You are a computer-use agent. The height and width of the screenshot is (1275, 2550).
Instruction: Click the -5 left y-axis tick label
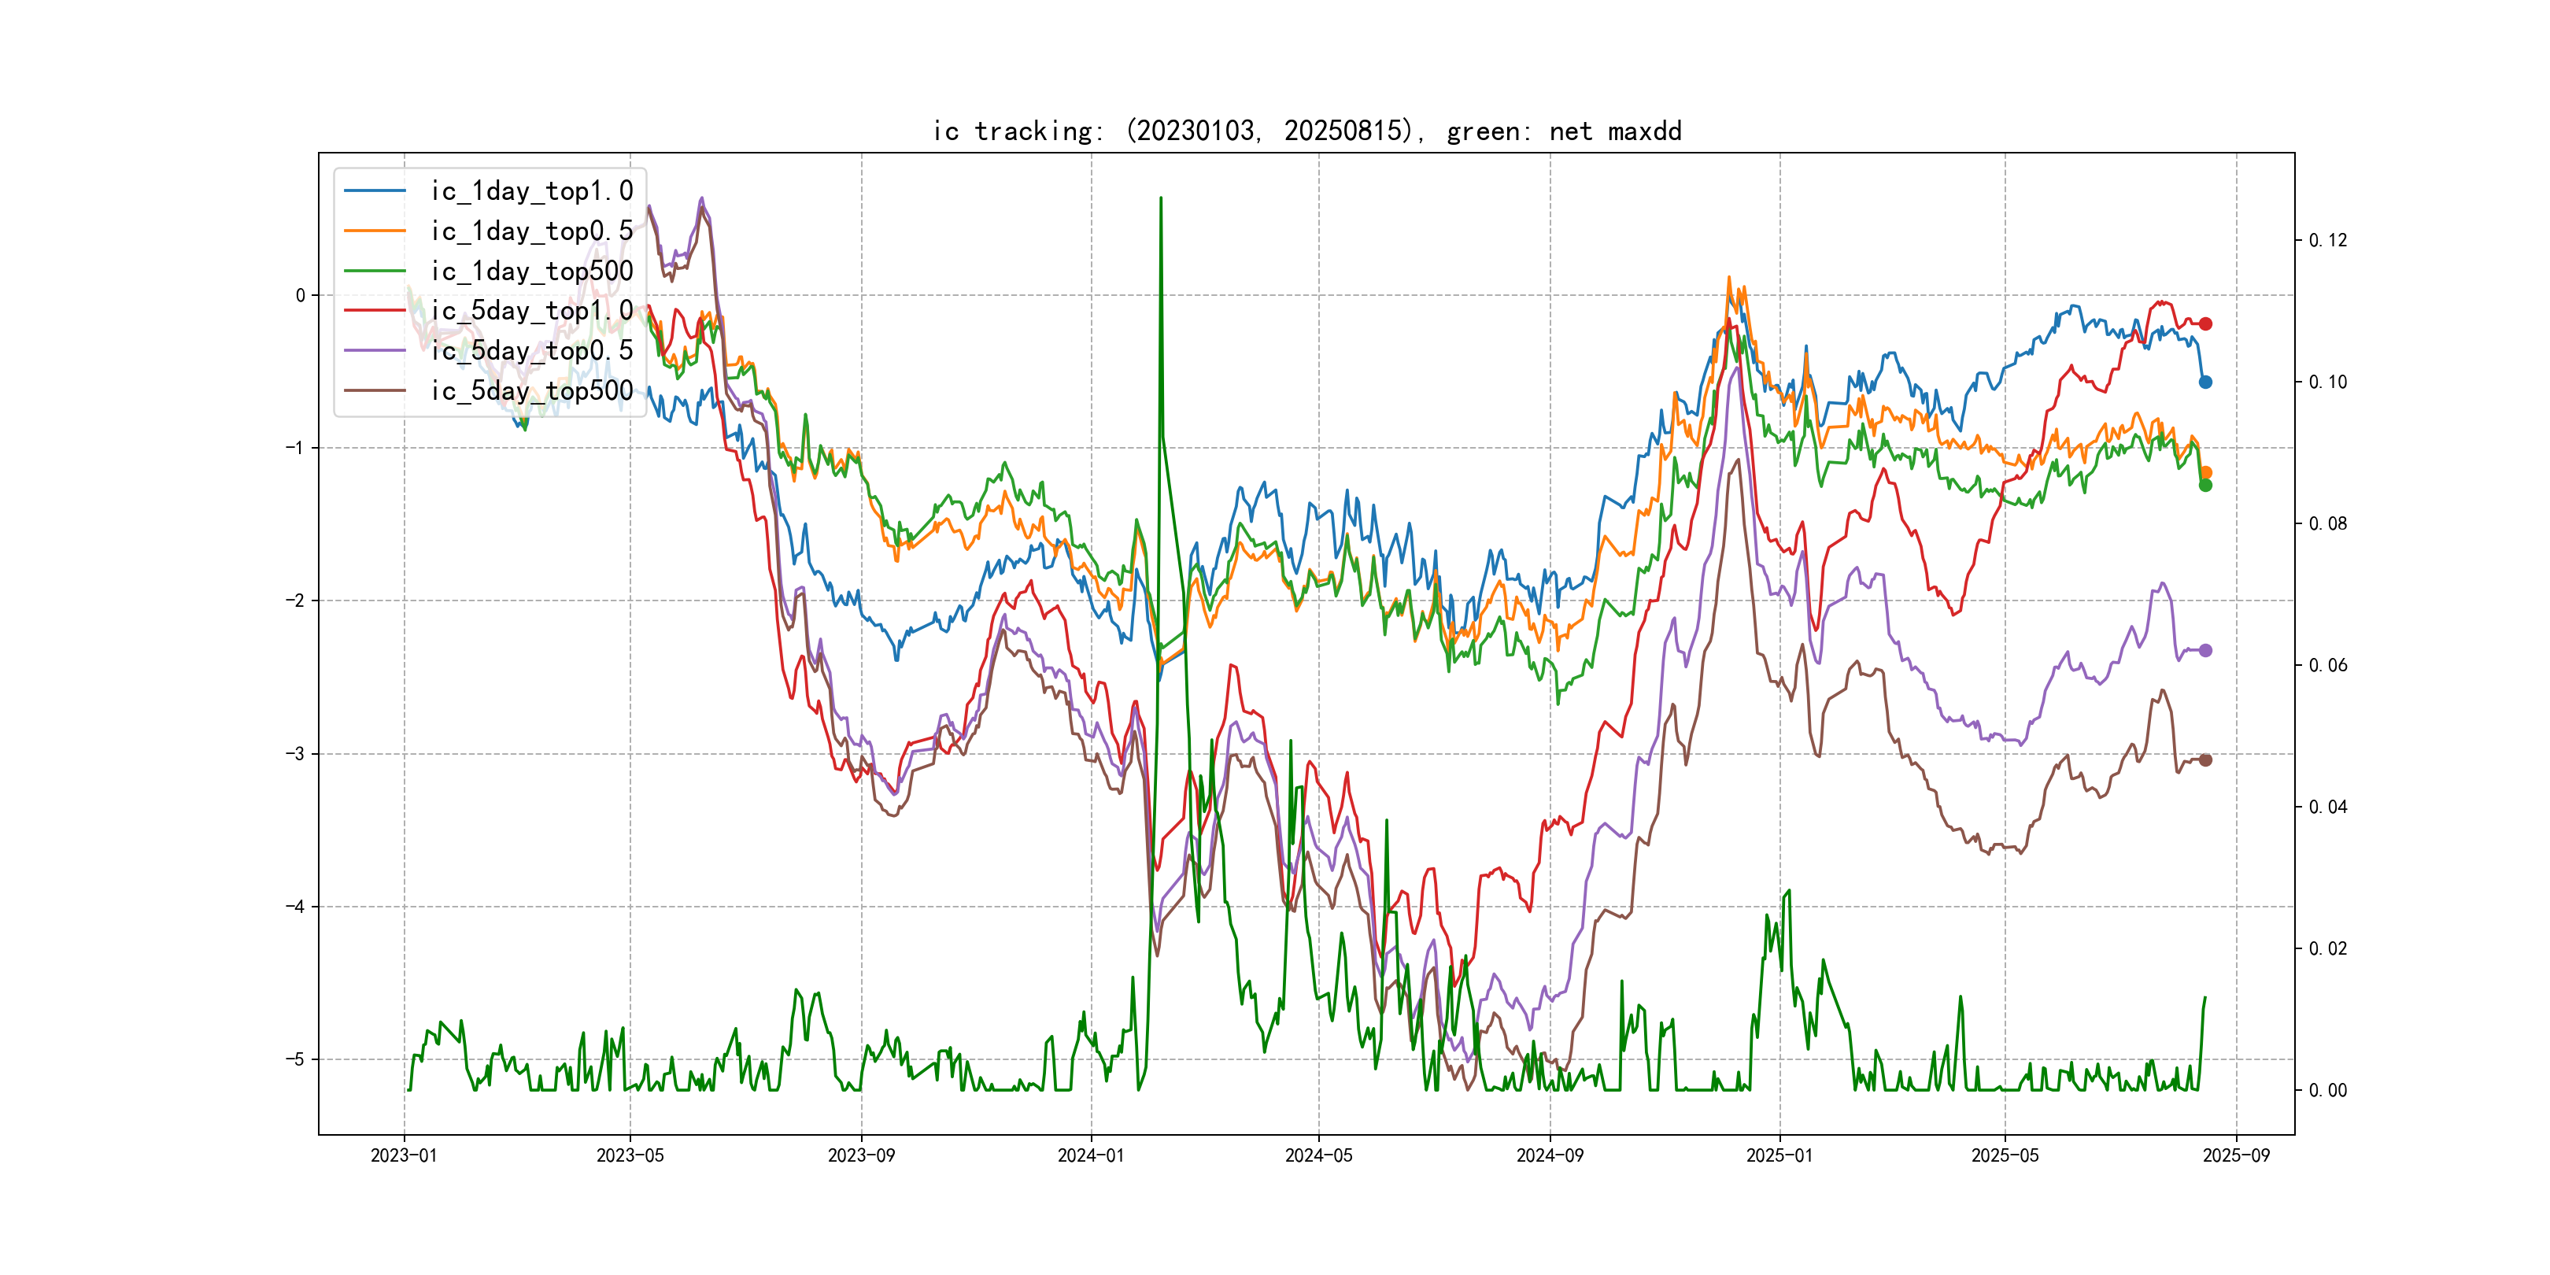click(x=295, y=1059)
